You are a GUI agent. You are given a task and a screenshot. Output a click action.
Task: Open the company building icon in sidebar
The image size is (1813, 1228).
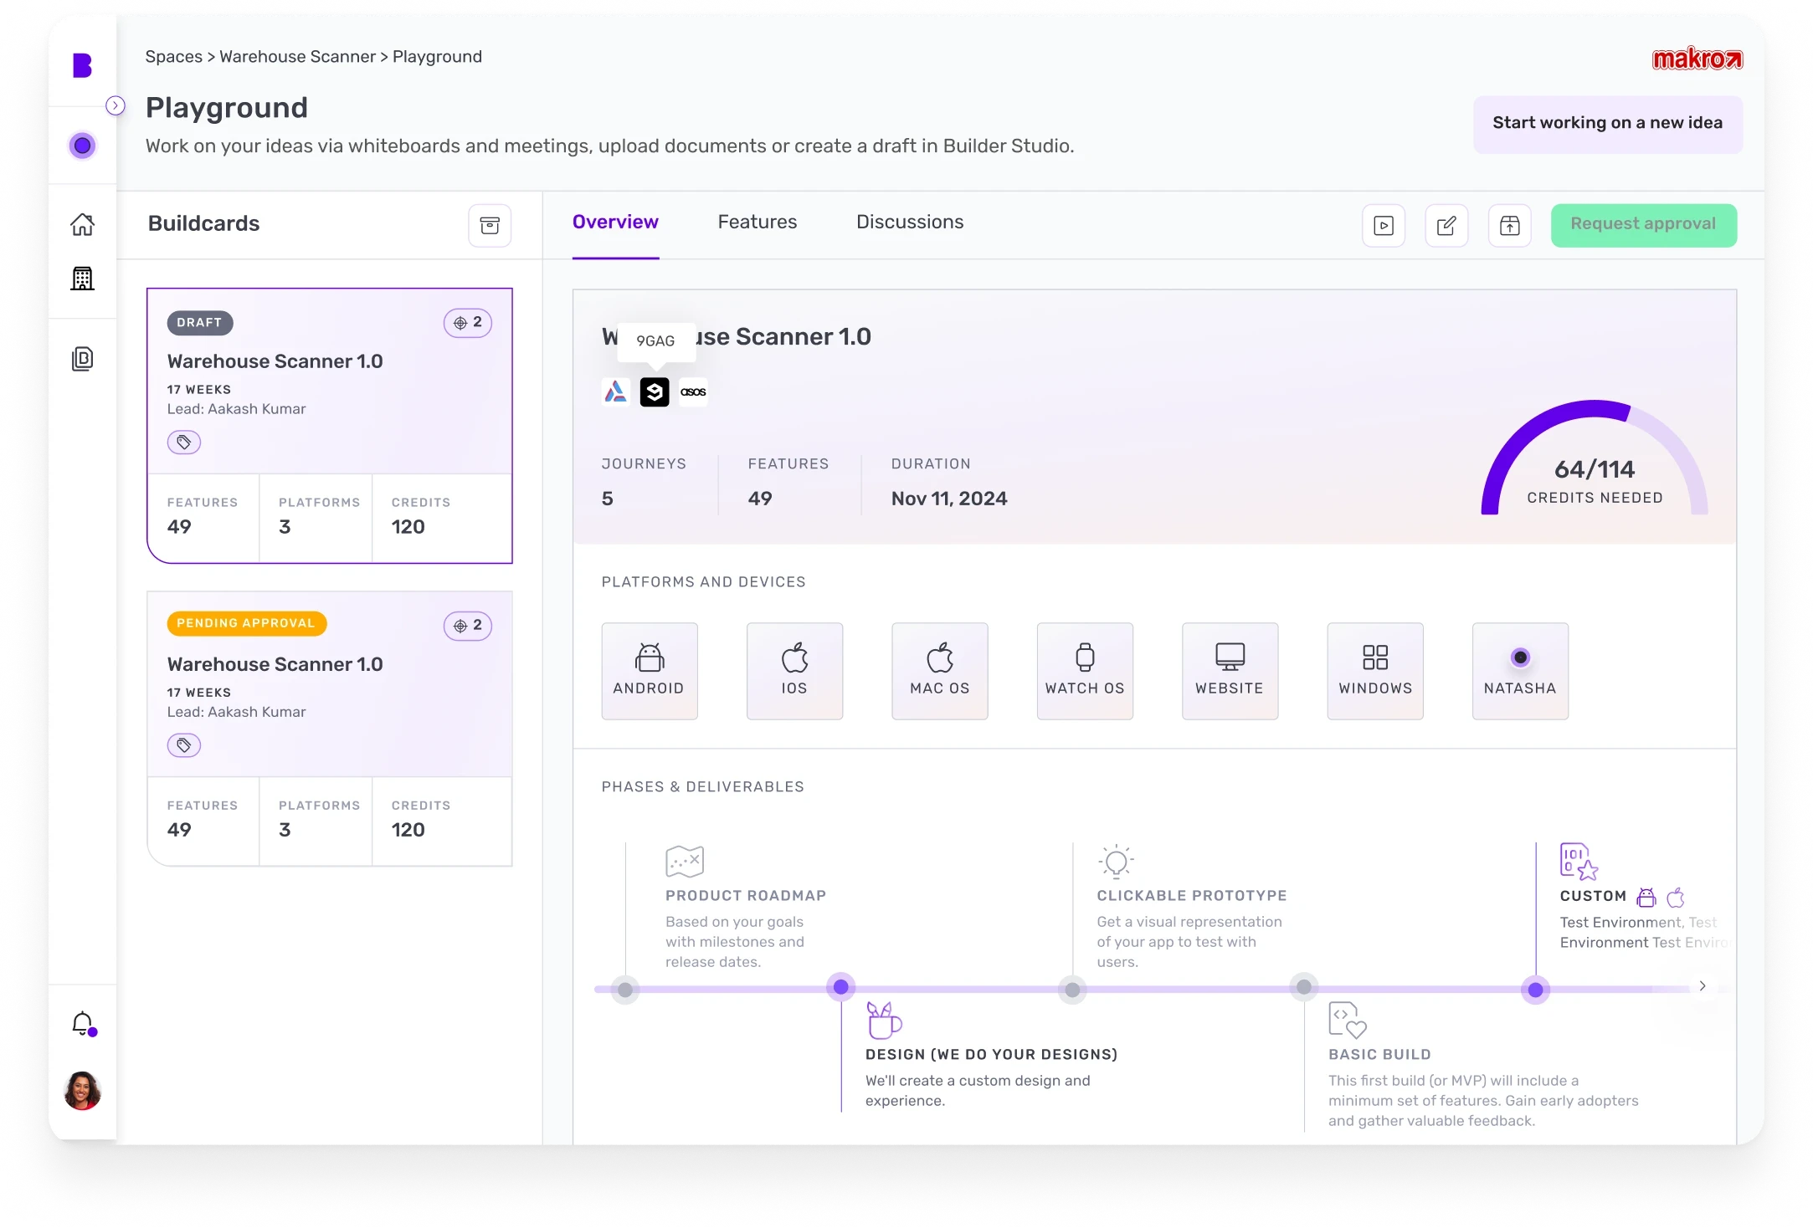(x=82, y=278)
